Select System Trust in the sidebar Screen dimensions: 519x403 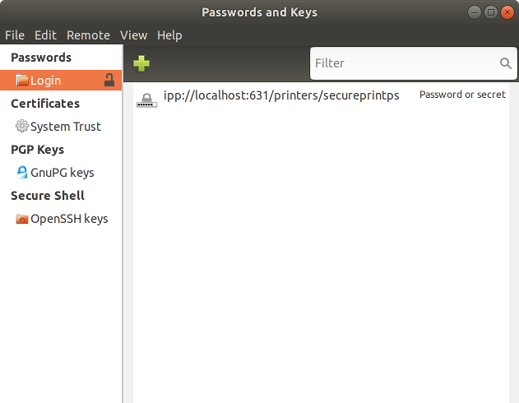(65, 127)
